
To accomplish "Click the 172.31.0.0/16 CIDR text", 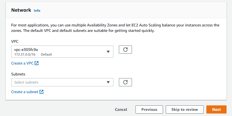I will 25,54.
